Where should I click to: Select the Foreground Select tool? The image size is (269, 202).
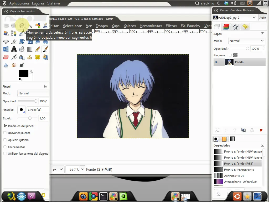(x=6, y=33)
